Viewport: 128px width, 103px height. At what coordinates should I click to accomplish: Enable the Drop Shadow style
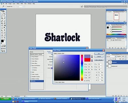pyautogui.click(x=31, y=57)
